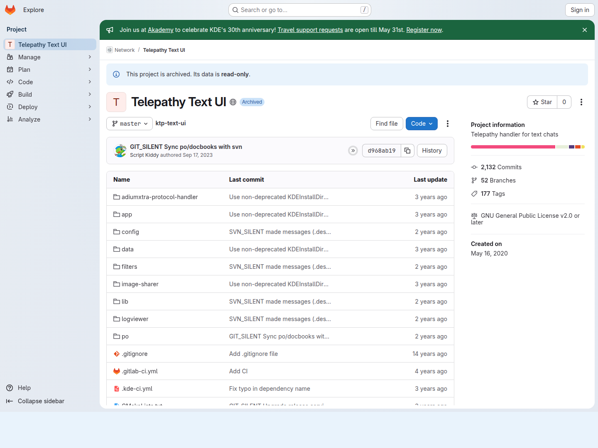Open the adiumxtra-protocol-handler folder
Image resolution: width=598 pixels, height=448 pixels.
click(159, 197)
